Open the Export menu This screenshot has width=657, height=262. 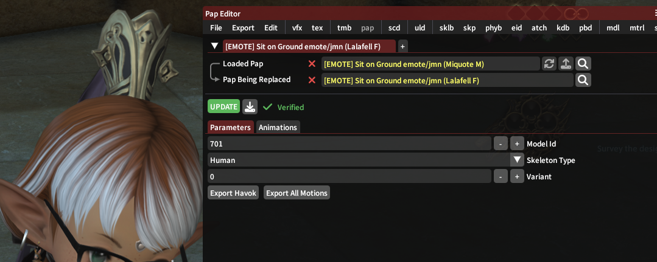pos(243,28)
